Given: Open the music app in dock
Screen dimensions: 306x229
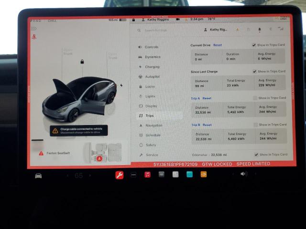Looking at the screenshot, I should [x=147, y=175].
